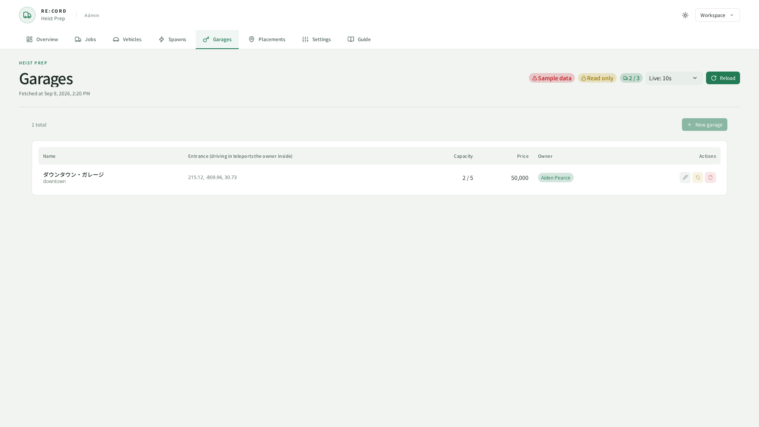Click the Read only lock badge
This screenshot has width=759, height=427.
click(x=597, y=78)
